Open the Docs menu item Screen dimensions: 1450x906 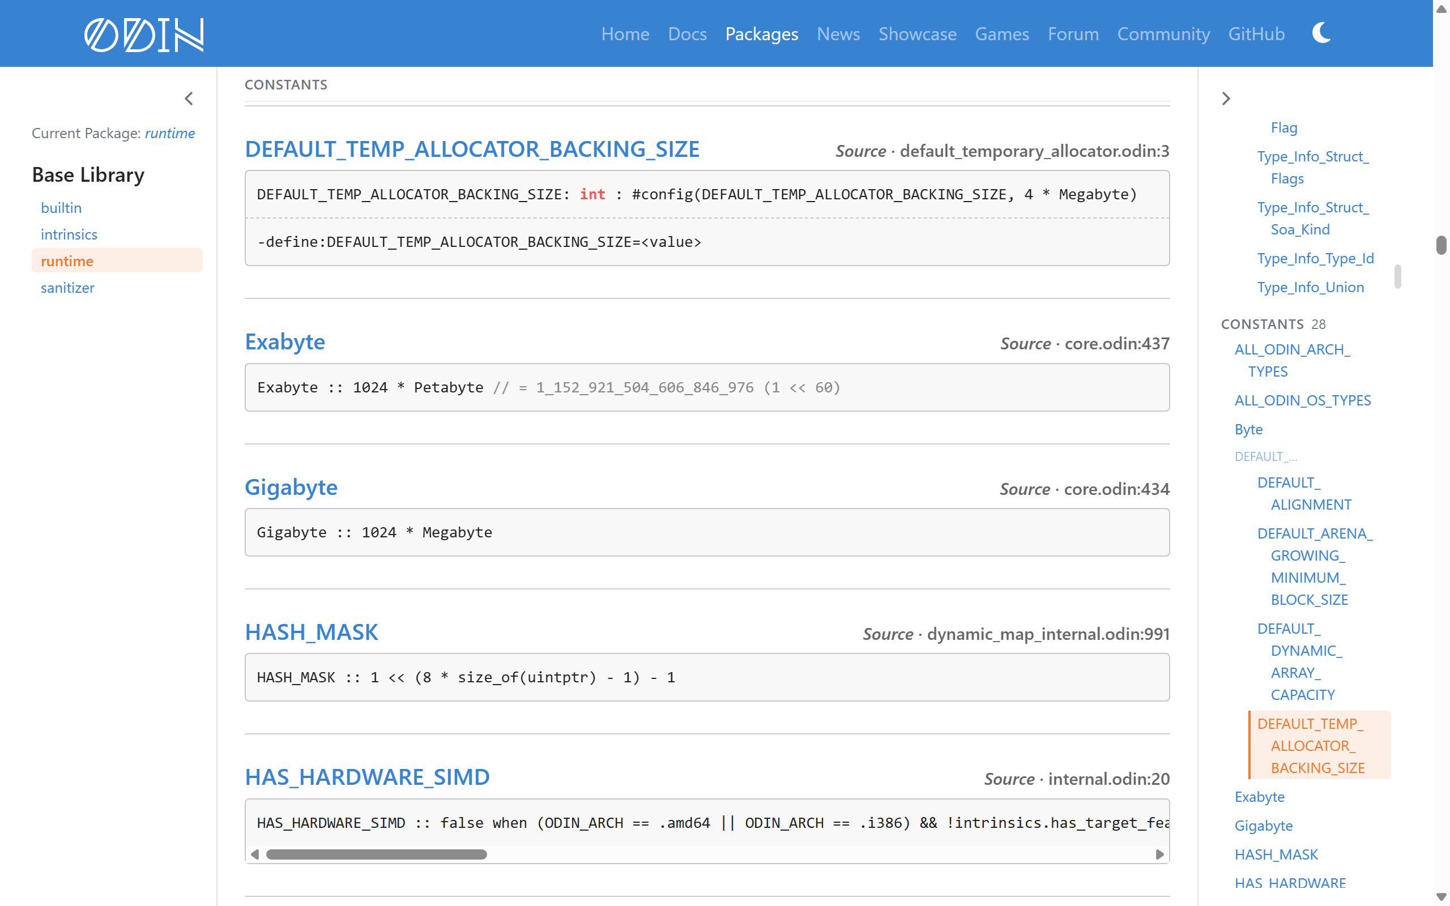(687, 34)
